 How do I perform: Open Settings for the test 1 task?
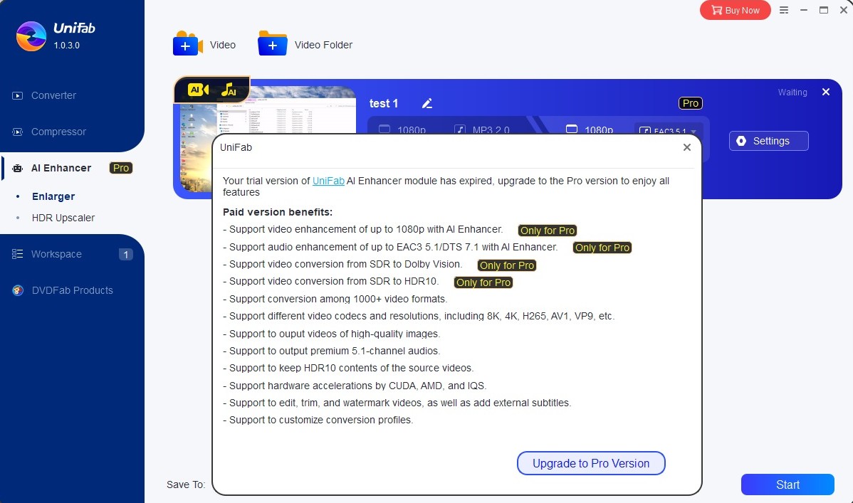point(769,141)
